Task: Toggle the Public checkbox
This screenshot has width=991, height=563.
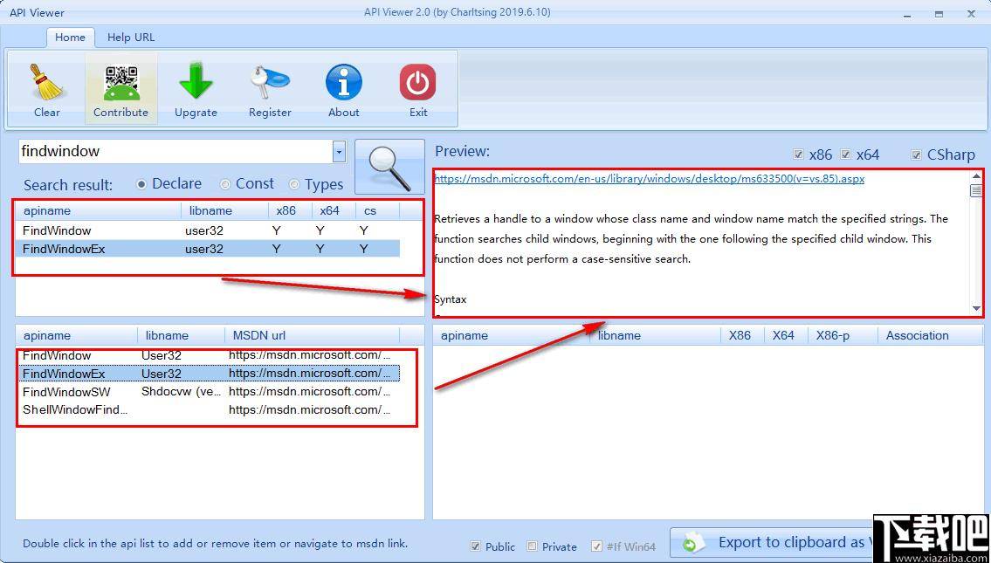Action: coord(475,546)
